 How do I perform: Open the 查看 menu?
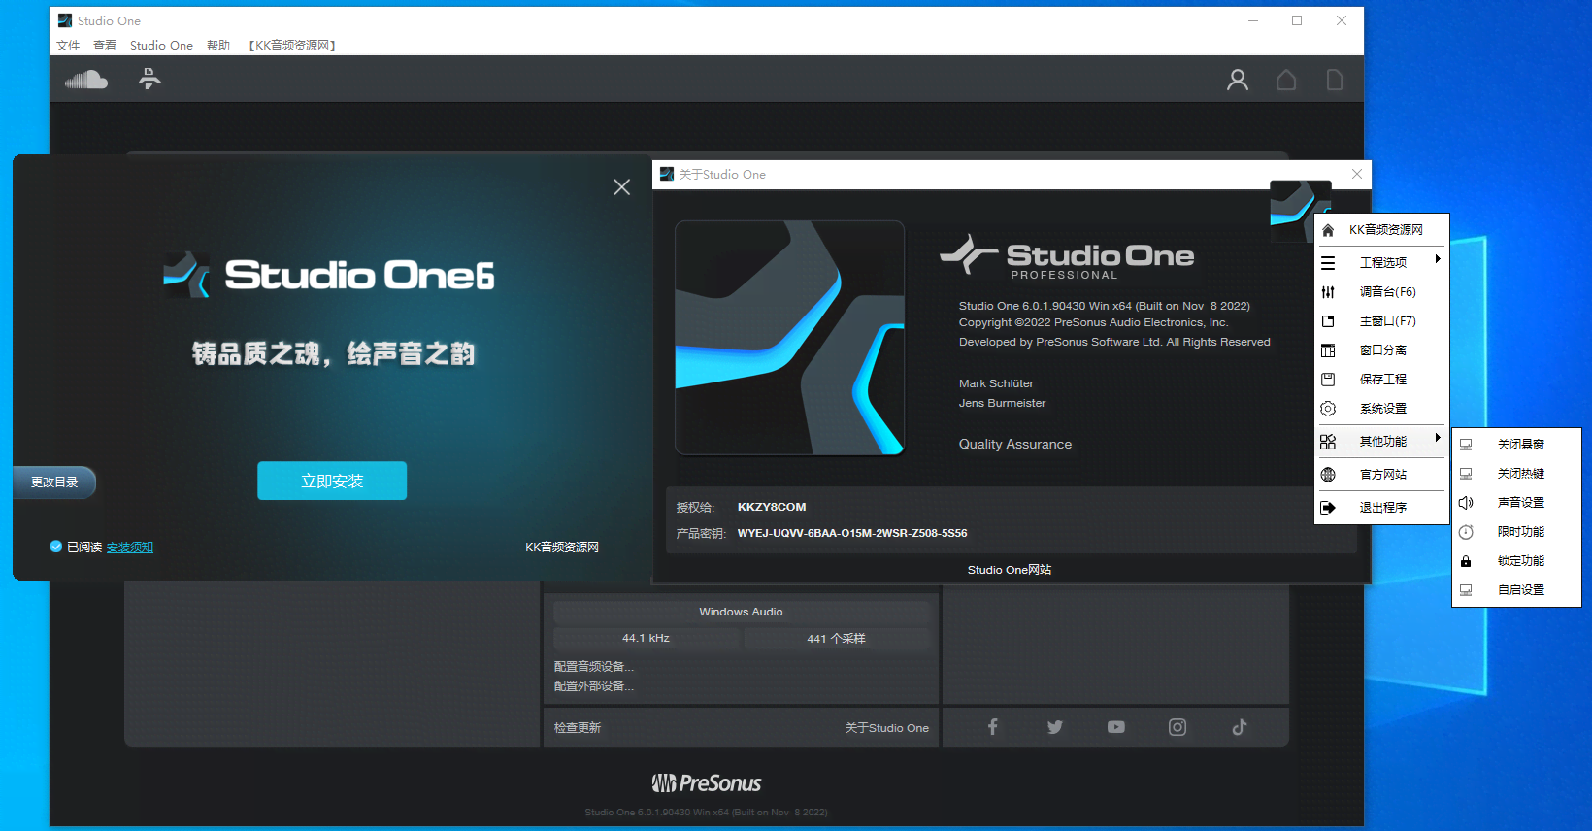[105, 46]
